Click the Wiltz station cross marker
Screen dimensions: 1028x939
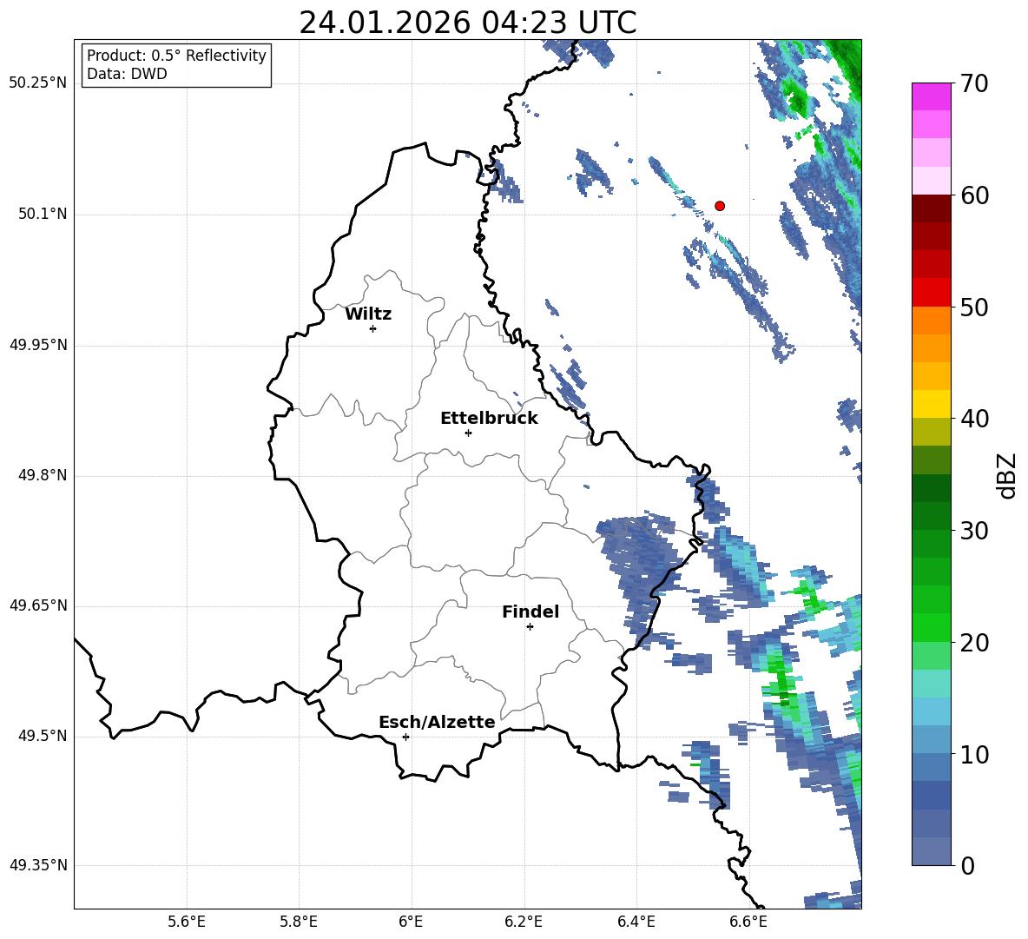click(373, 328)
